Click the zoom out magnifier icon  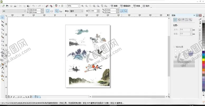coord(86,6)
